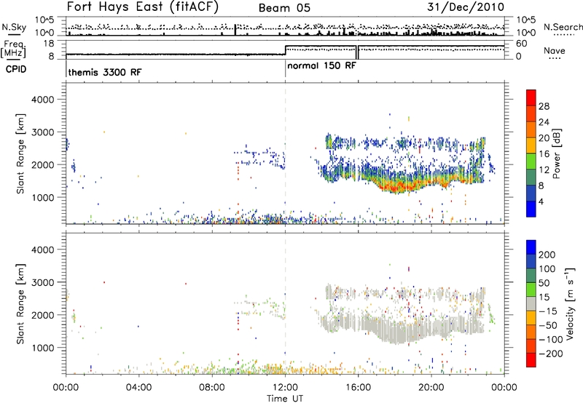583x403 pixels.
Task: Click the "4000" tick in the velocity panel
Action: click(42, 250)
